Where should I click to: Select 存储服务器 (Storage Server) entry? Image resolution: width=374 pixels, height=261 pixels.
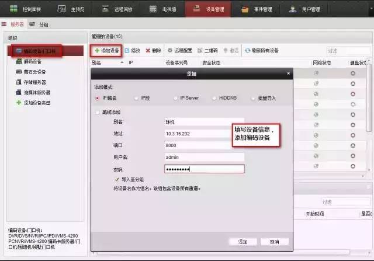pos(34,82)
